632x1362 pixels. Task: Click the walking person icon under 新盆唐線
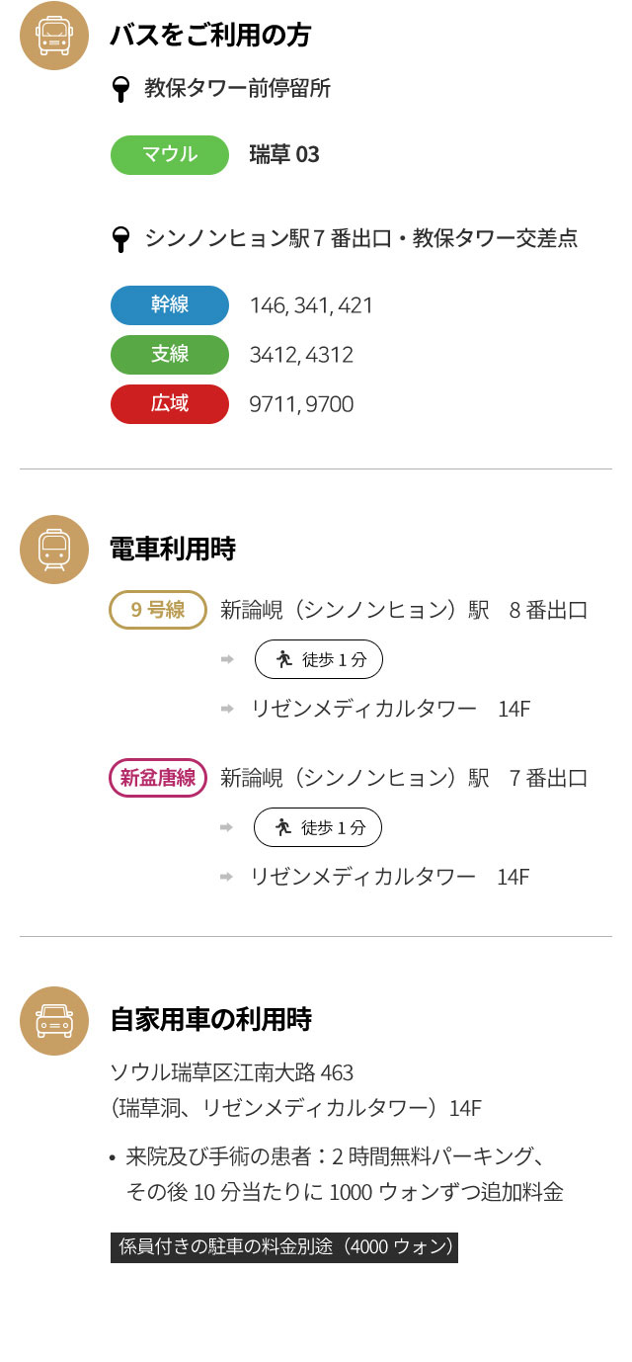click(283, 827)
